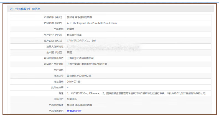Click the 在华申报责任单位 label
Viewport: 219px width, 116px height.
click(x=54, y=58)
